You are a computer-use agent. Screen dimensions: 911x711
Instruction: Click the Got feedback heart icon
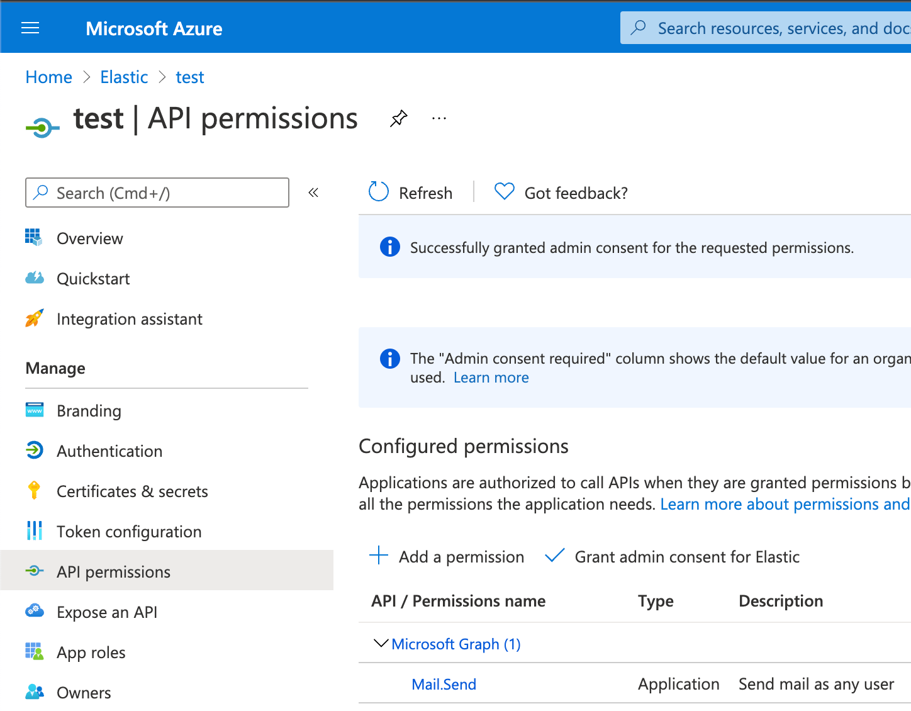[x=504, y=191]
